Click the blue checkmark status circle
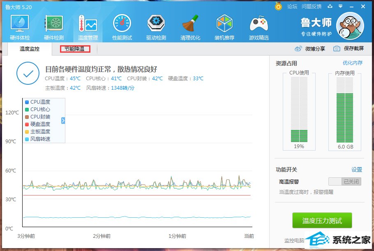 pyautogui.click(x=28, y=73)
